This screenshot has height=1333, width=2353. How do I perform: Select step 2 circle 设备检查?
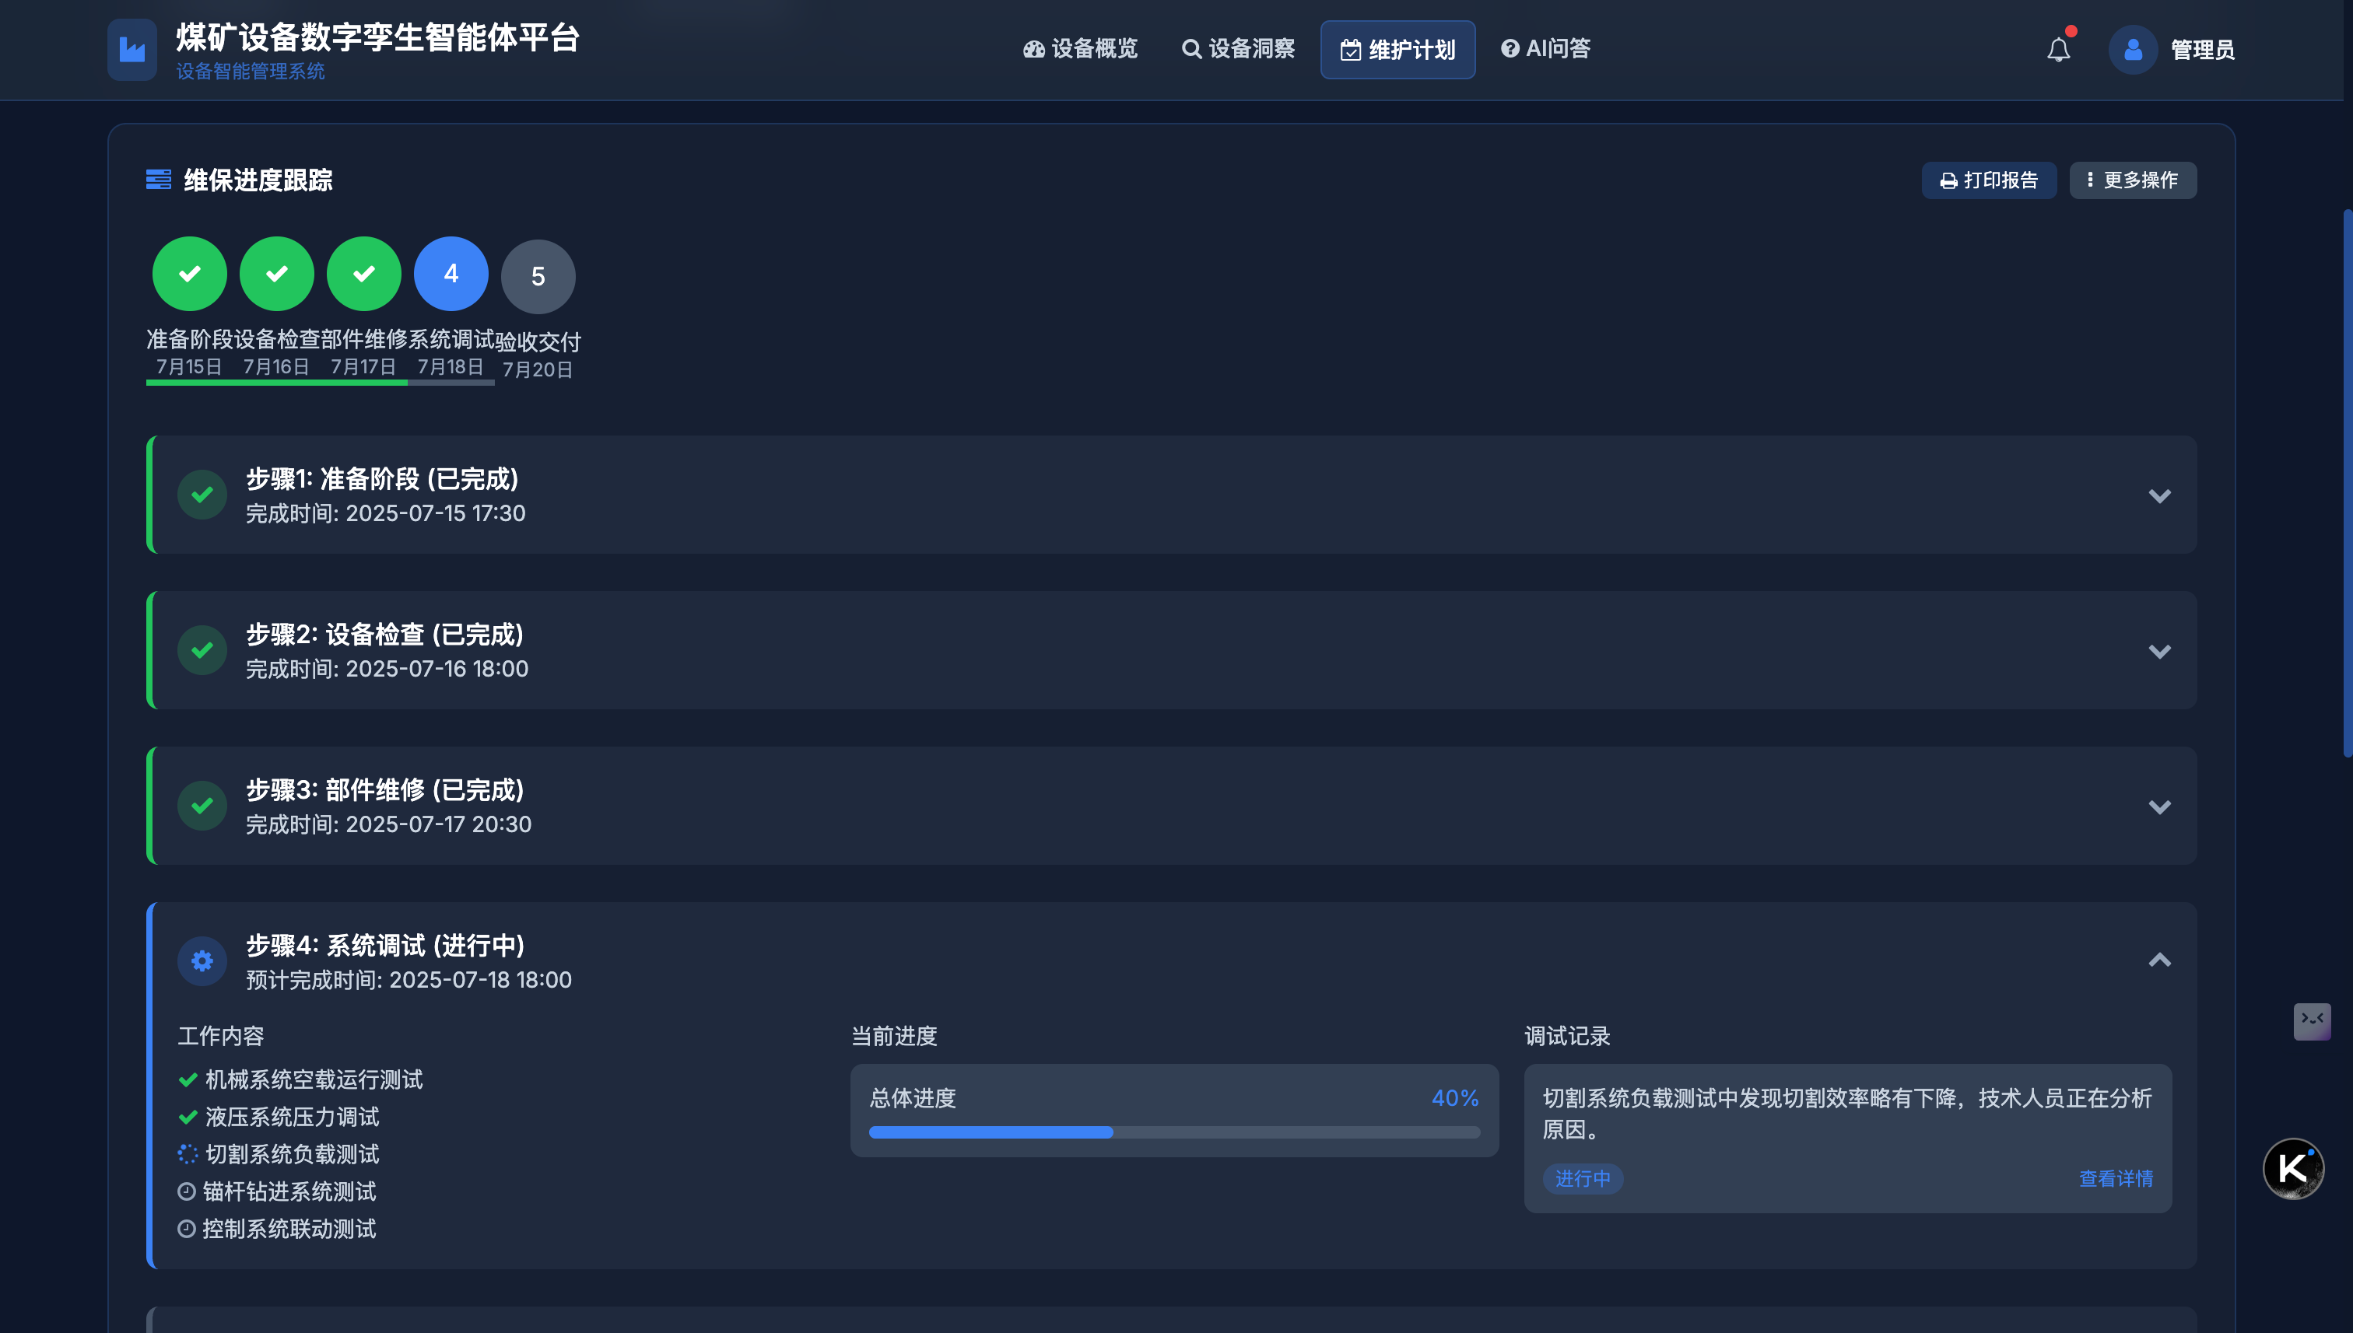[276, 274]
